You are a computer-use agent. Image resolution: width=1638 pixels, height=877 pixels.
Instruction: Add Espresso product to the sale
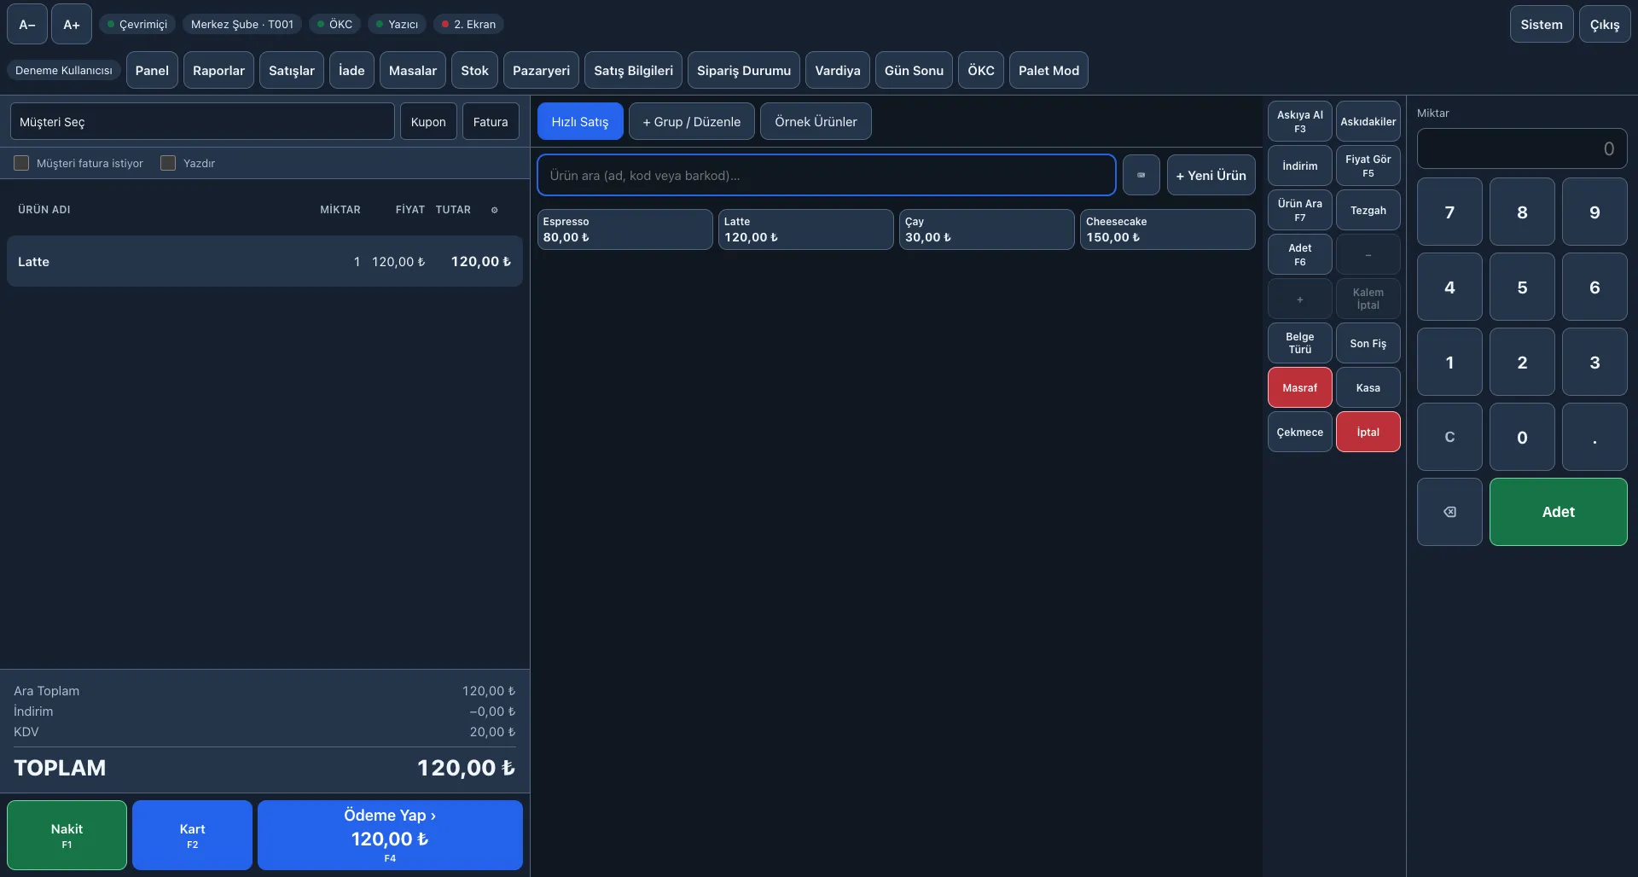624,229
